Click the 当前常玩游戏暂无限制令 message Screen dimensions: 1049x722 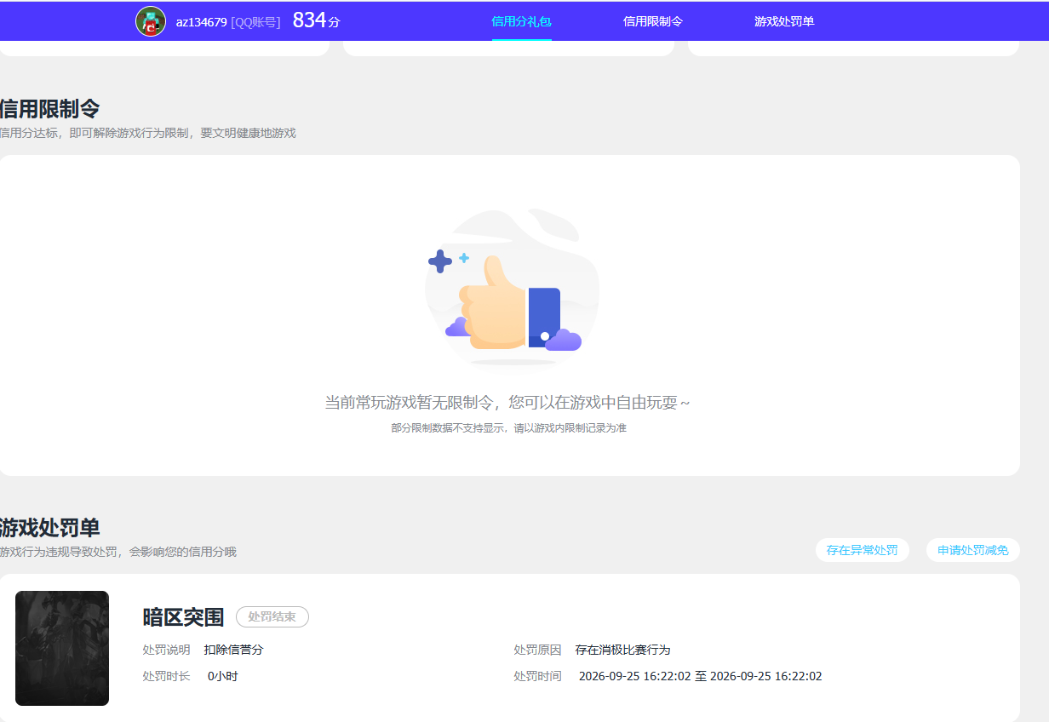coord(507,402)
